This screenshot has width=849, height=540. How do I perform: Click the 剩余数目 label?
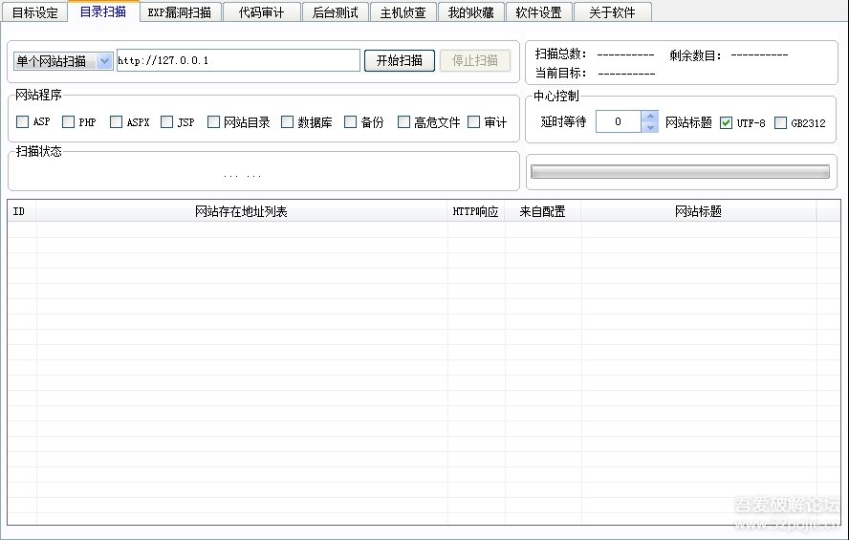click(695, 55)
